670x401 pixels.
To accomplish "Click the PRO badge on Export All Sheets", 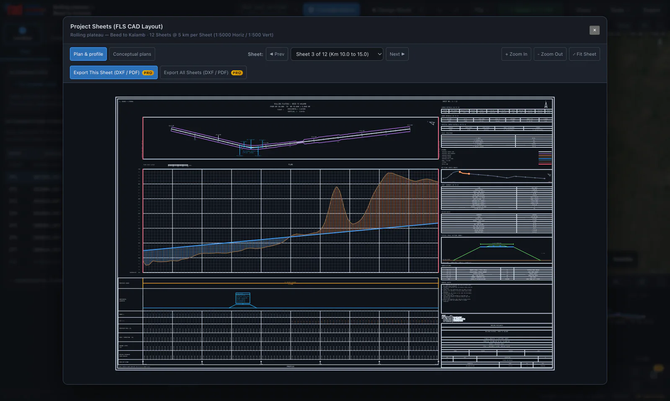I will pos(237,73).
